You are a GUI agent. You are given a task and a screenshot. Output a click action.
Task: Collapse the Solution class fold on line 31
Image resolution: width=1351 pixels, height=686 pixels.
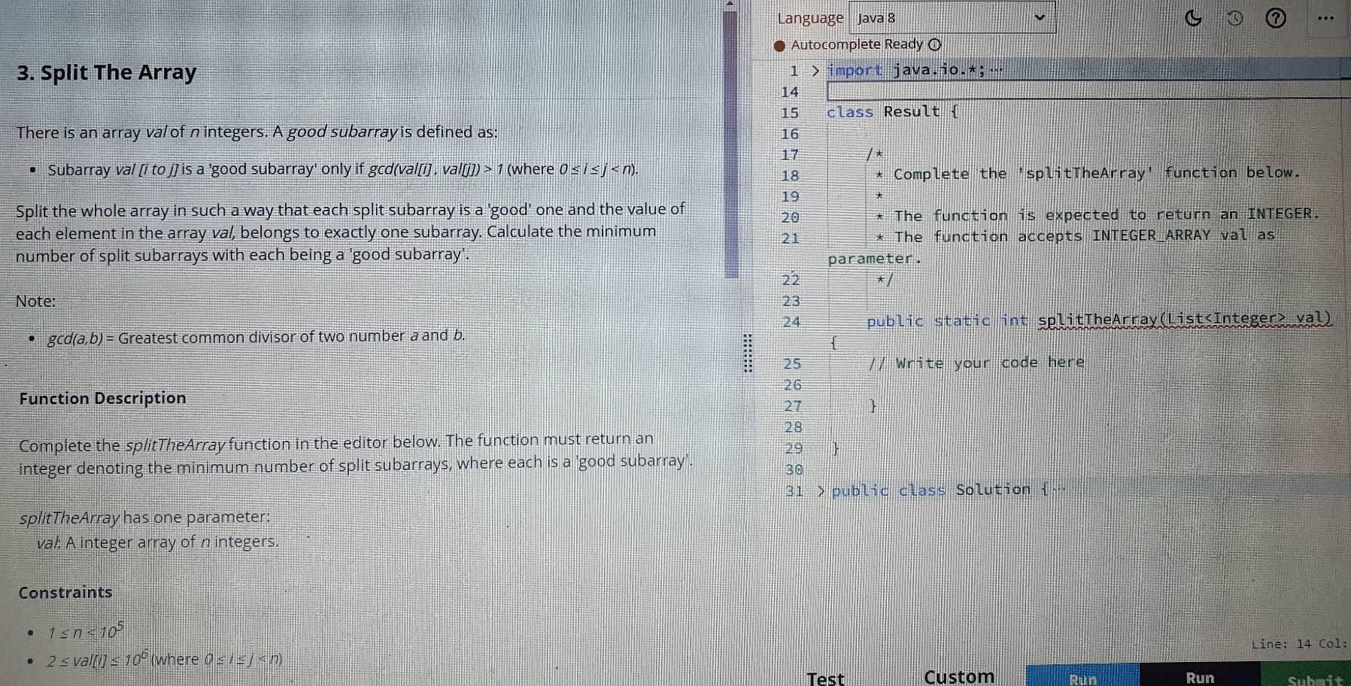[x=821, y=489]
